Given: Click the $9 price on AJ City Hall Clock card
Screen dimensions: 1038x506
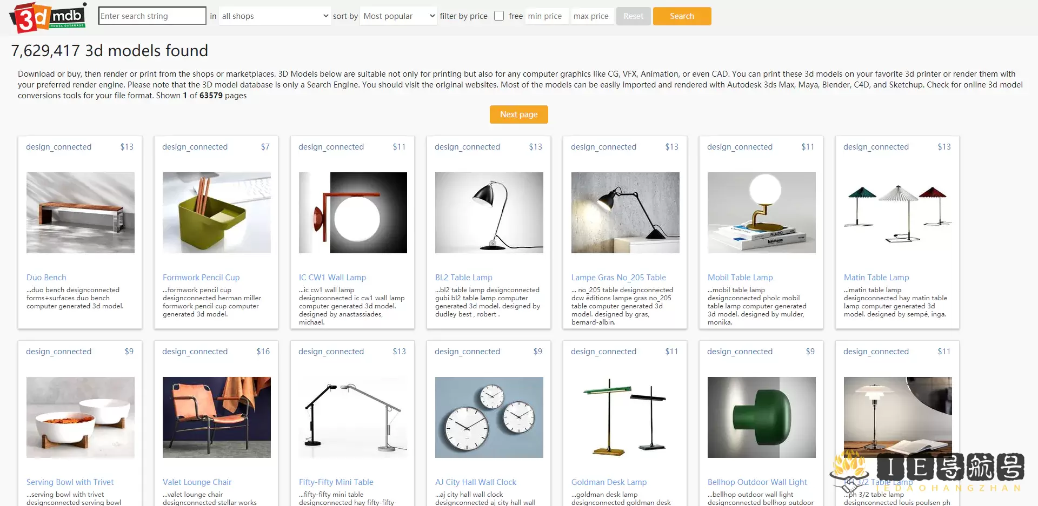Looking at the screenshot, I should click(538, 352).
